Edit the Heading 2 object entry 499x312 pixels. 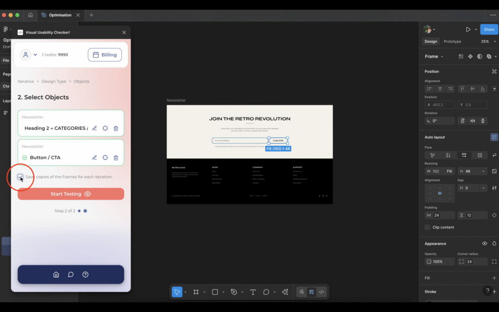click(95, 128)
